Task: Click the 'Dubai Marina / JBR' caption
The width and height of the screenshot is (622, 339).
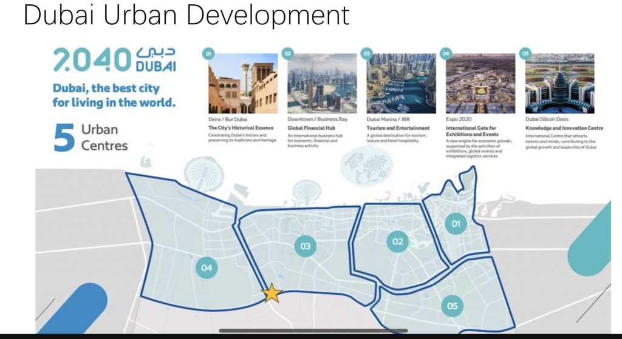Action: click(x=388, y=119)
